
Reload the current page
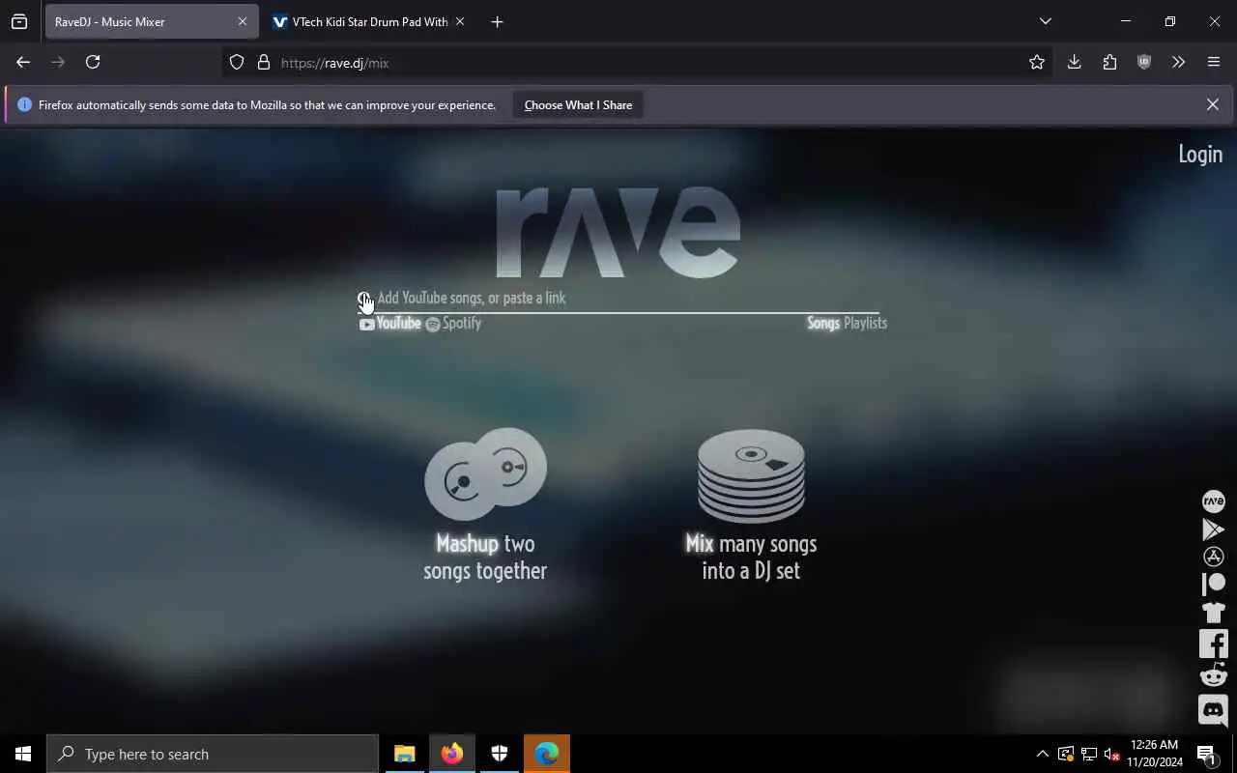(x=93, y=62)
